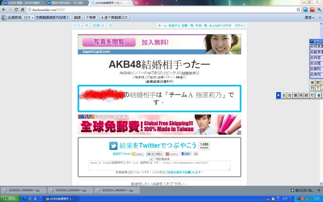The width and height of the screenshot is (323, 202).
Task: Click the browser back arrow
Action: (x=3, y=9)
